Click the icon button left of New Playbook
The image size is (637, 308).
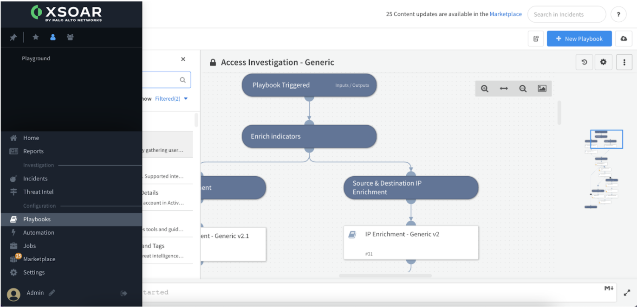click(x=536, y=39)
